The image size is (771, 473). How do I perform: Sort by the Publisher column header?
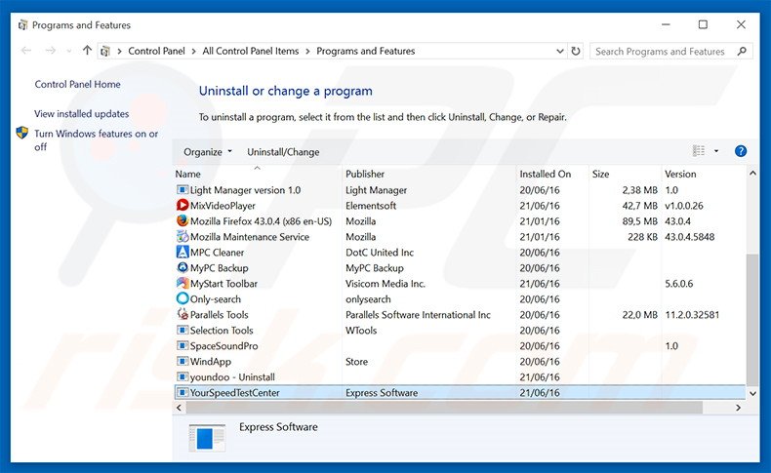point(429,174)
